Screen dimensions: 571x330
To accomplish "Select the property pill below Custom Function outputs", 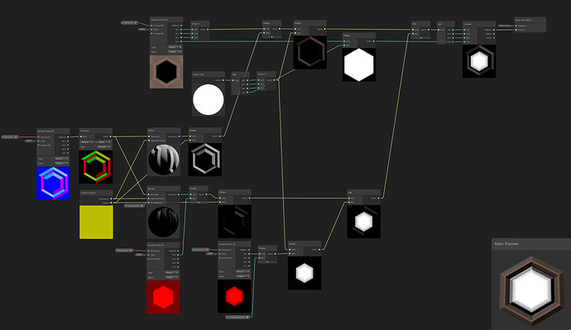I will point(134,206).
